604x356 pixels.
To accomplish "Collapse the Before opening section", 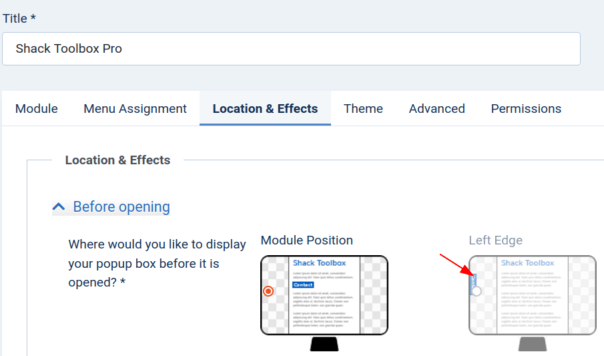I will coord(111,207).
